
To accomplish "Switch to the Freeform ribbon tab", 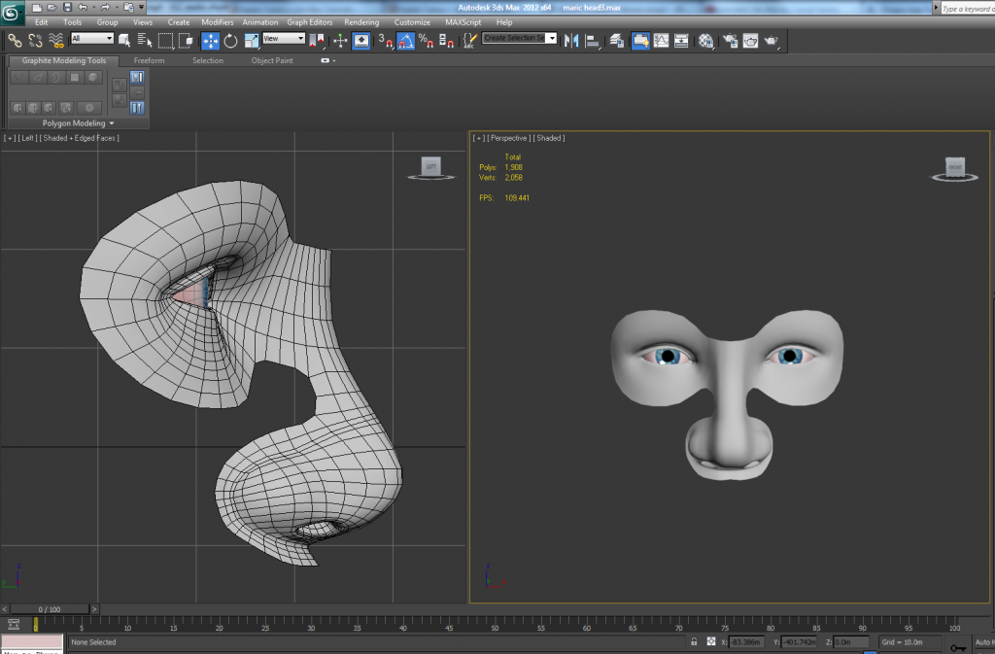I will point(149,60).
